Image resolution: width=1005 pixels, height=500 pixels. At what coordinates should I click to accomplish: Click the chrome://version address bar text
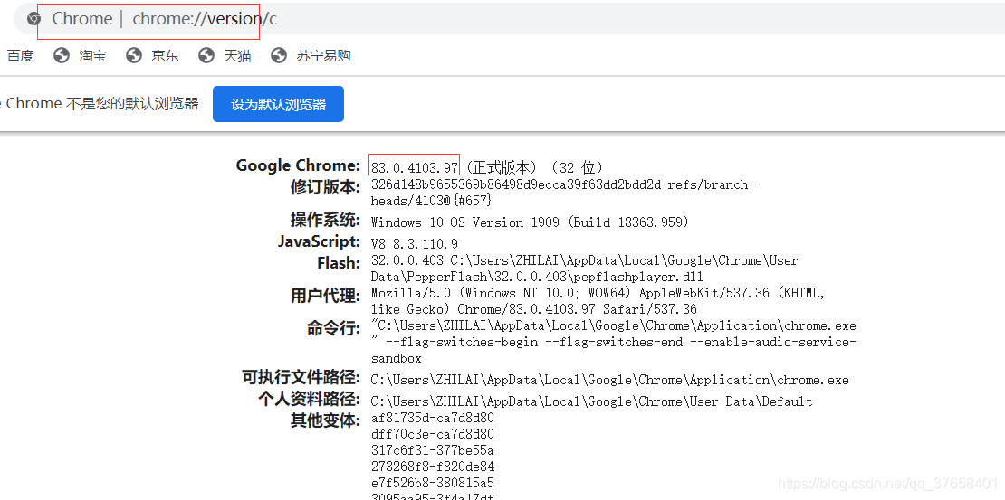[205, 19]
